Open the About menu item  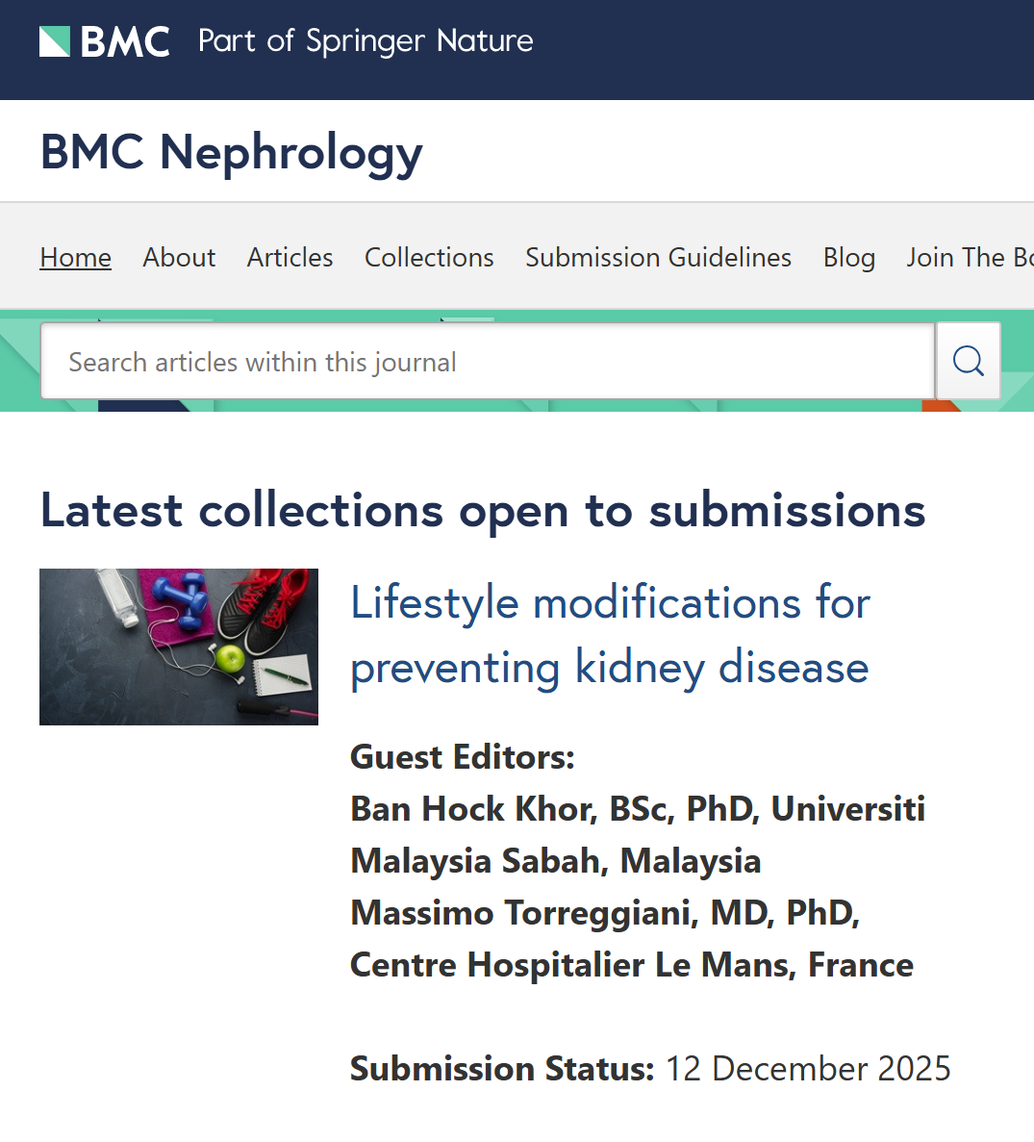[179, 257]
